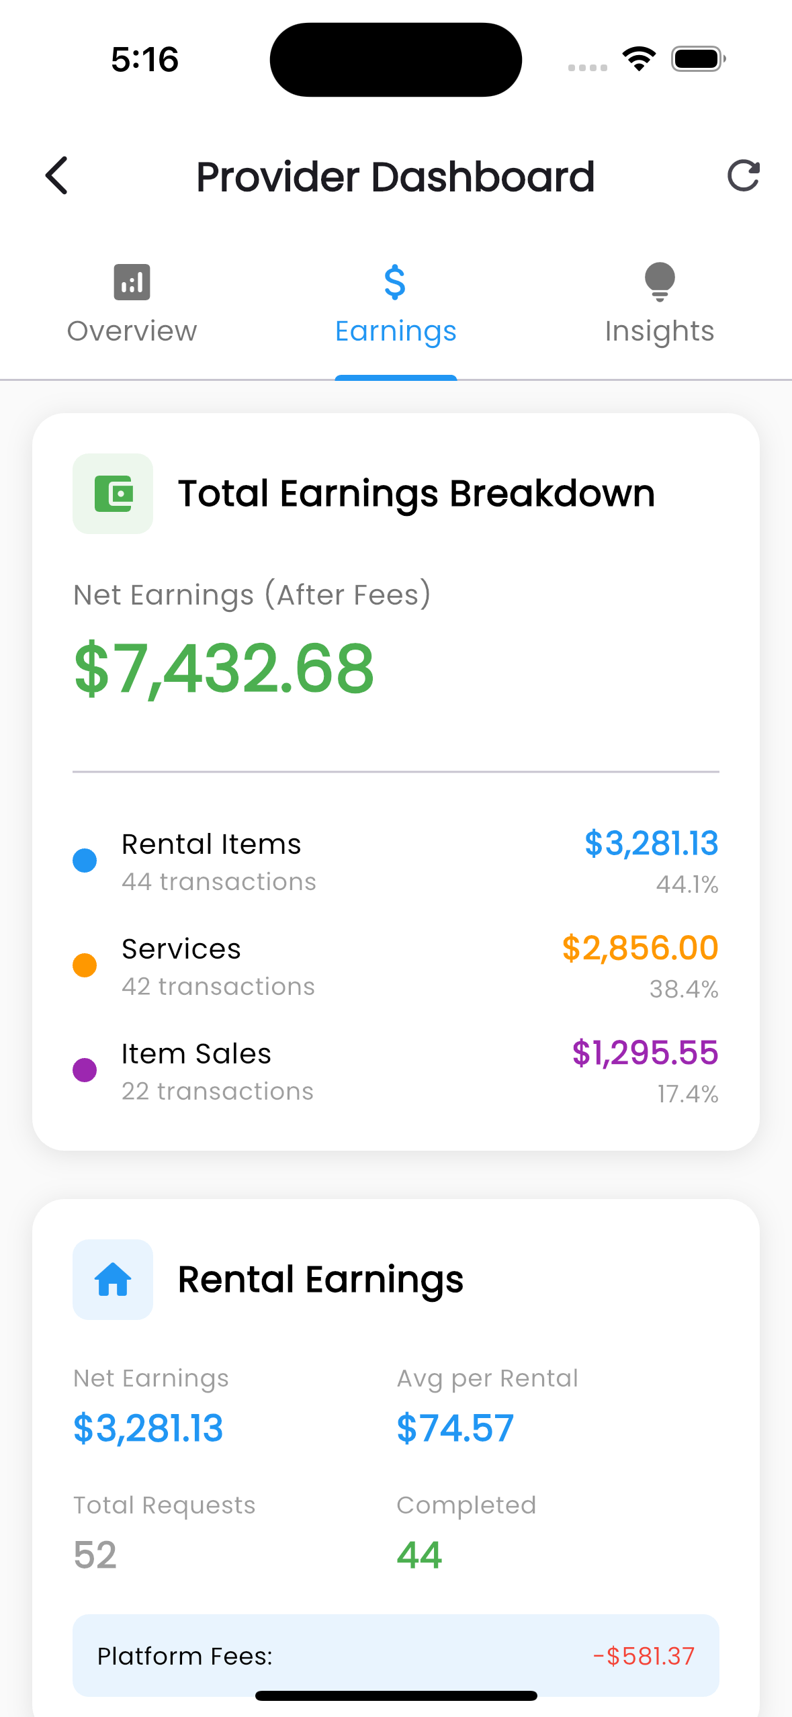Switch to the Overview tab
792x1717 pixels.
132,331
